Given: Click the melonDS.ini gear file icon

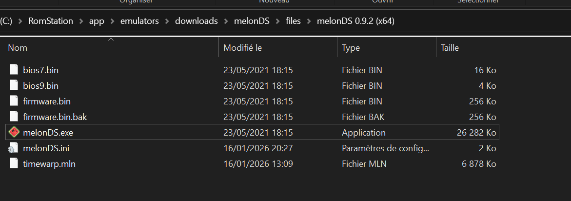Looking at the screenshot, I should pyautogui.click(x=14, y=148).
